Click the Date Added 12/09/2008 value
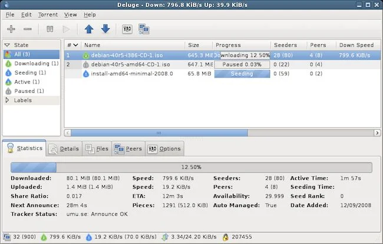The width and height of the screenshot is (383, 244). [x=356, y=205]
